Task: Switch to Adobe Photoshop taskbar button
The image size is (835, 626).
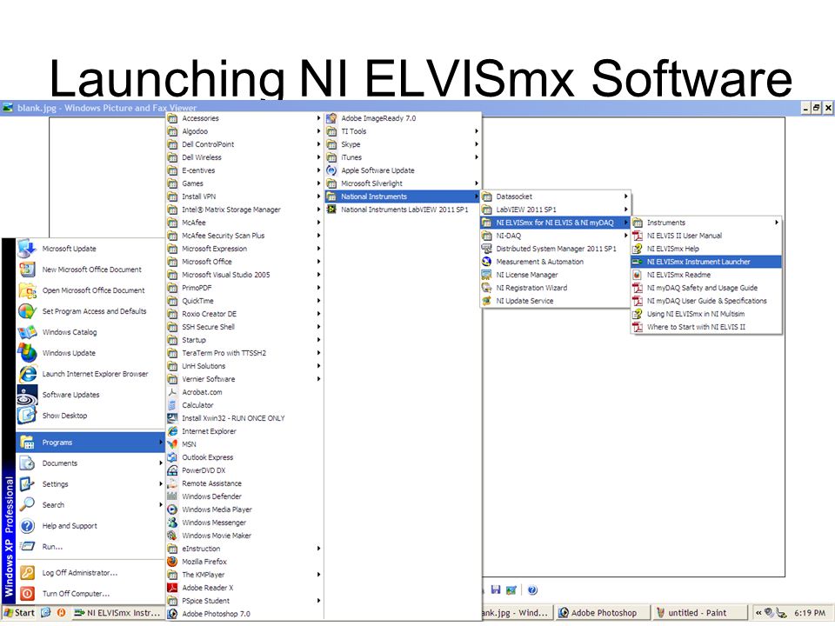Action: [x=603, y=613]
